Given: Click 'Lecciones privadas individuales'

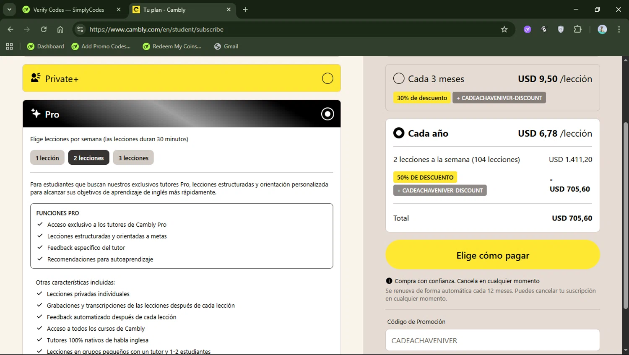Looking at the screenshot, I should [x=88, y=294].
